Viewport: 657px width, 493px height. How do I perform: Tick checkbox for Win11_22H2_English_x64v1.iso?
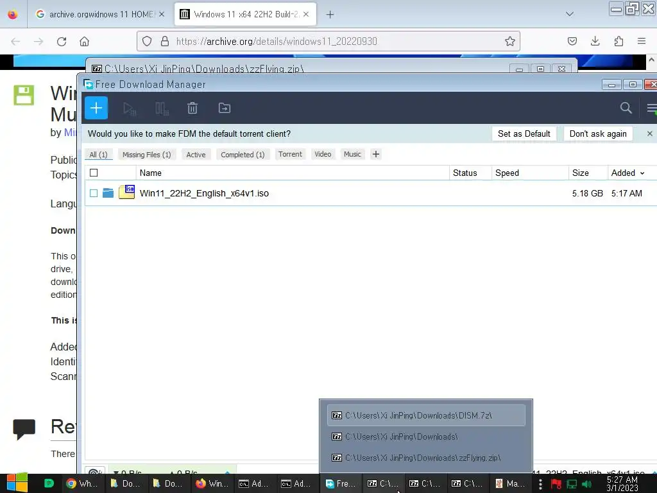(94, 193)
